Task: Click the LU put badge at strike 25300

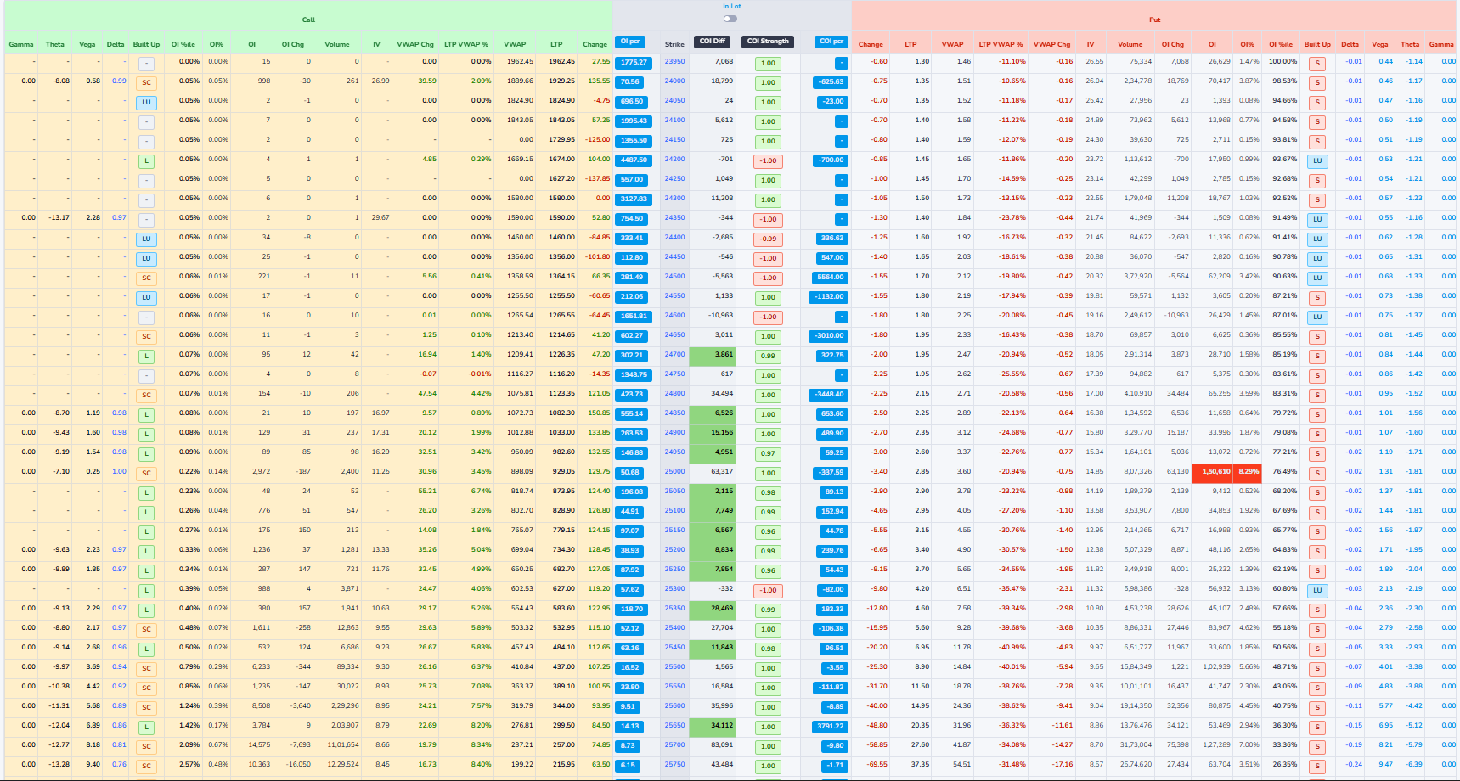Action: pos(1317,590)
